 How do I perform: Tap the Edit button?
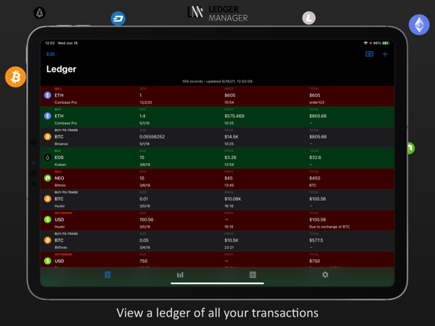[x=50, y=54]
